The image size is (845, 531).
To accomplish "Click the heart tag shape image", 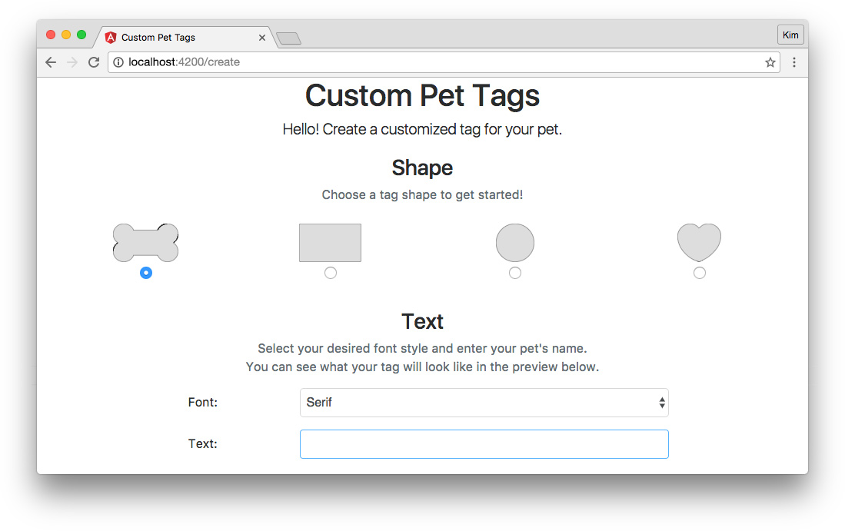I will click(699, 243).
